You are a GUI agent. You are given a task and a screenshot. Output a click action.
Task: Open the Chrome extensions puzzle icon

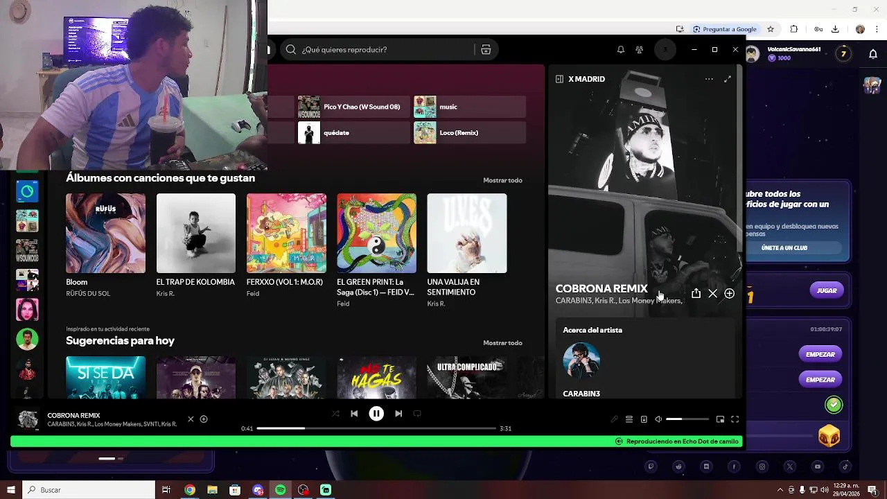794,29
